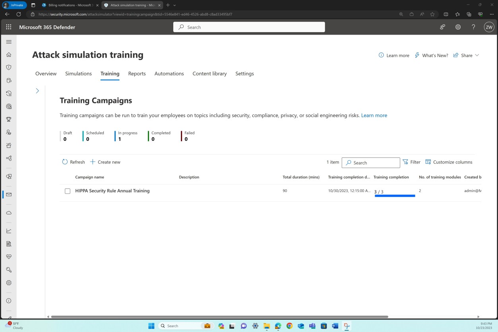This screenshot has width=498, height=332.
Task: Click the Help question mark icon
Action: [x=473, y=27]
